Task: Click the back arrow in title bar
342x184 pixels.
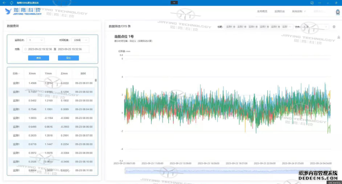Action: (4, 2)
